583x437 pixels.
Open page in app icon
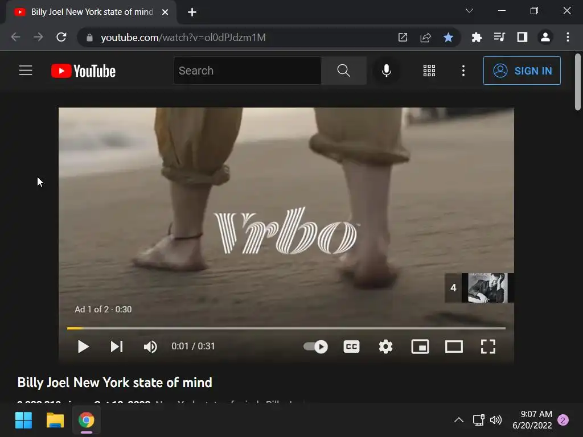[403, 37]
